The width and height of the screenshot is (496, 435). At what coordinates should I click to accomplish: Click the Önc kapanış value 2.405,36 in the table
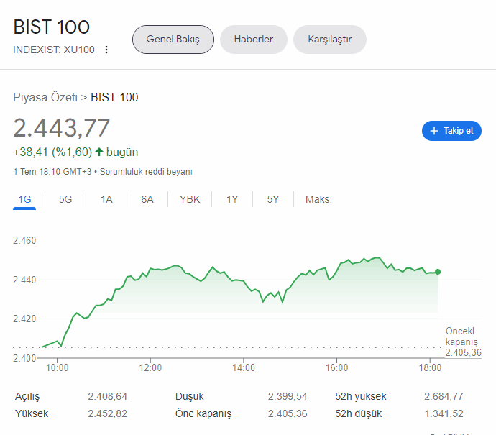pos(288,414)
